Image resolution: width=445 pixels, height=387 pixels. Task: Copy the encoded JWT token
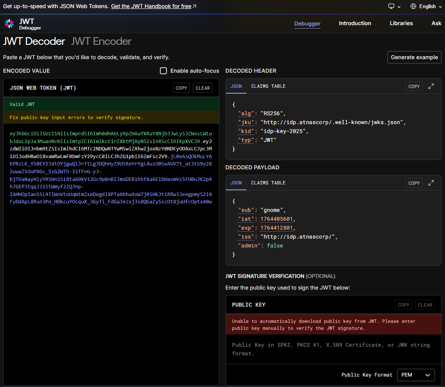(181, 88)
